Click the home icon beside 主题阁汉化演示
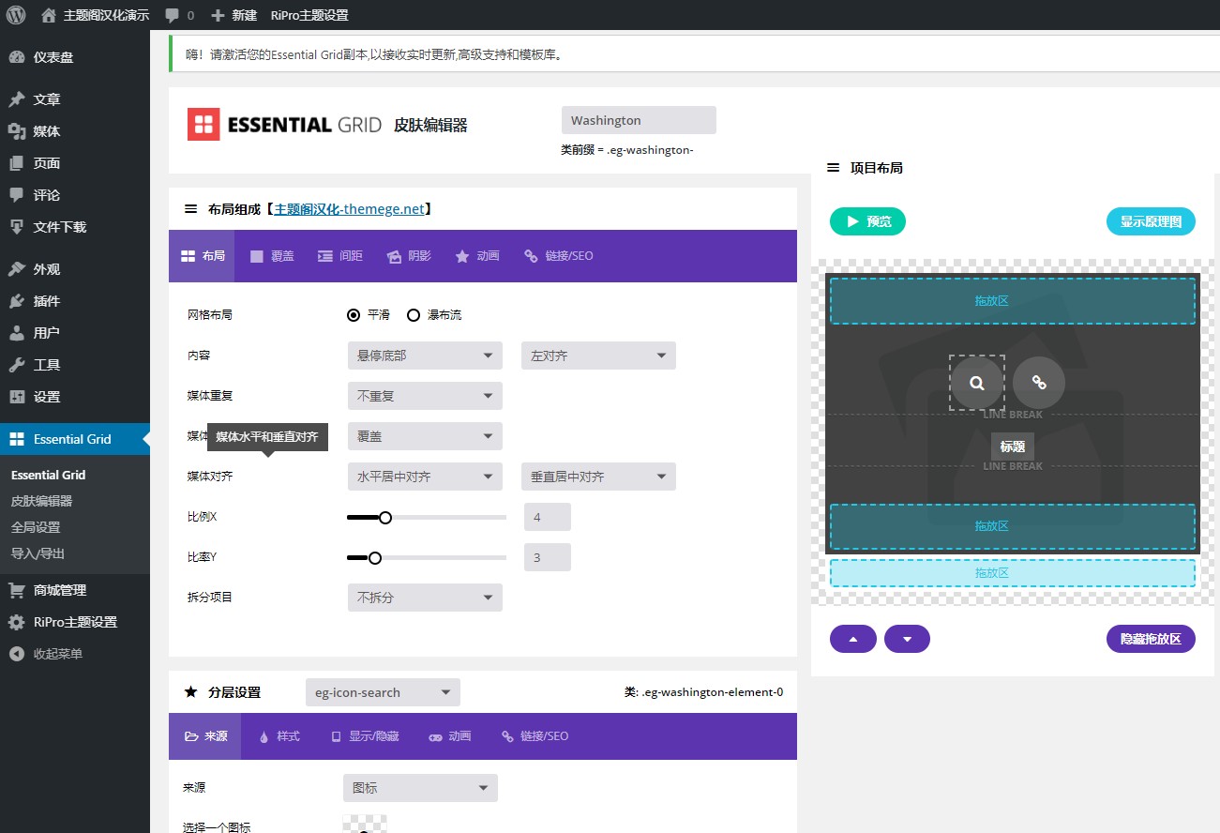 click(x=49, y=15)
